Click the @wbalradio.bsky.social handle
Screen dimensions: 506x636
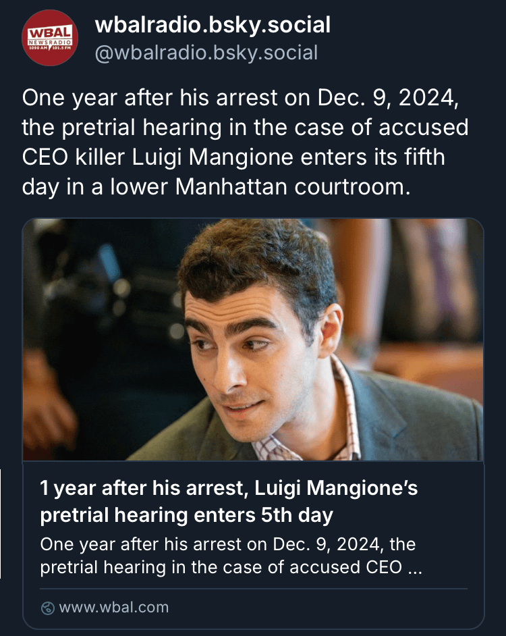tap(206, 53)
